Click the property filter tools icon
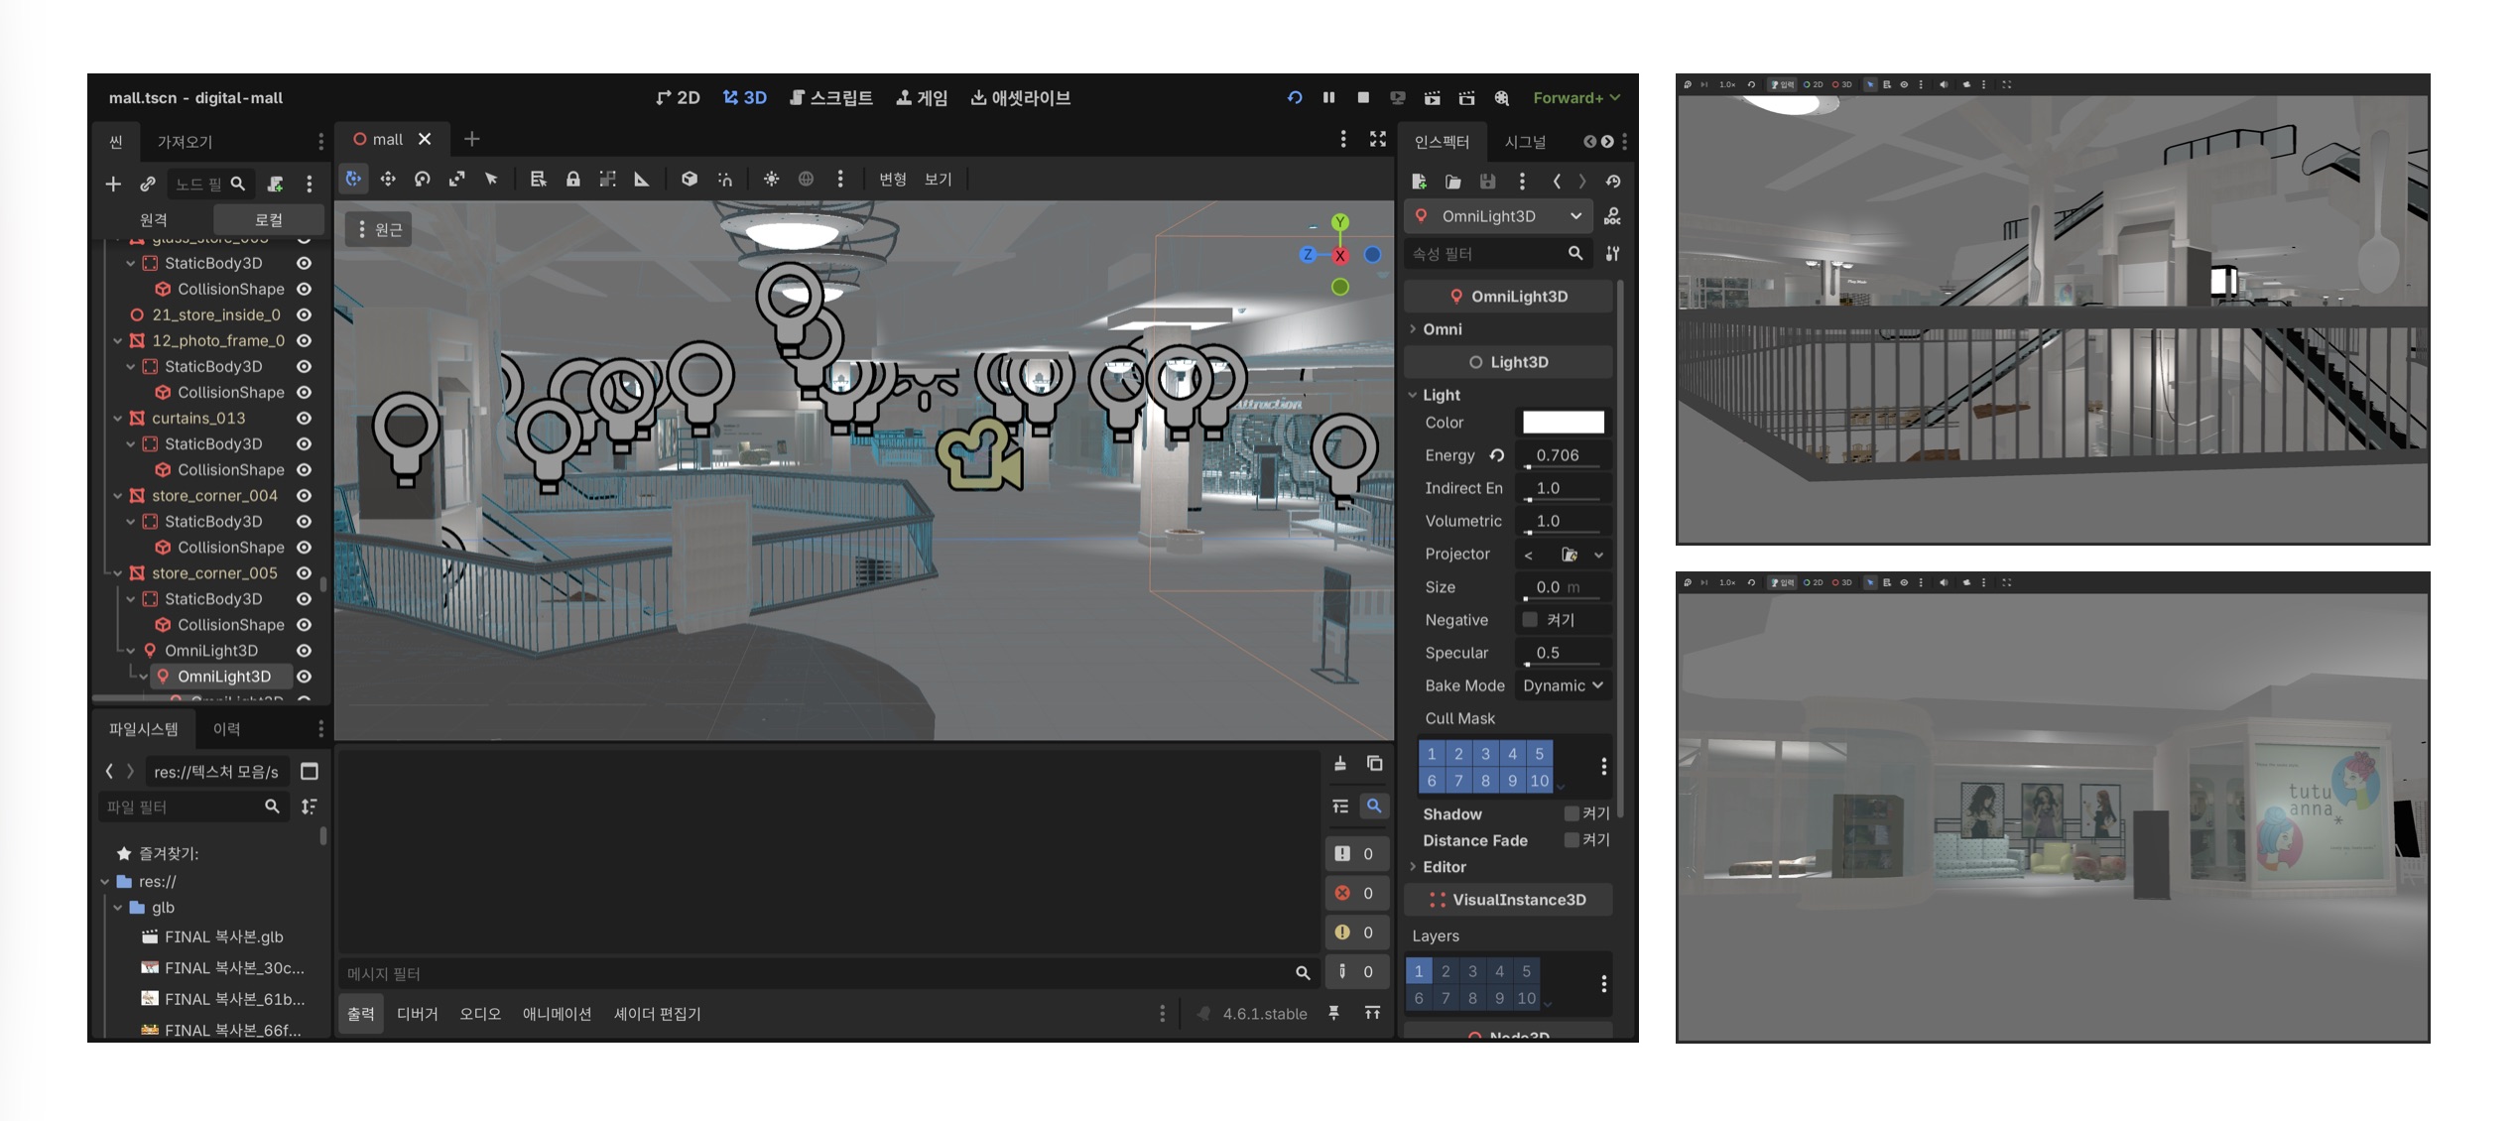 pyautogui.click(x=1612, y=254)
